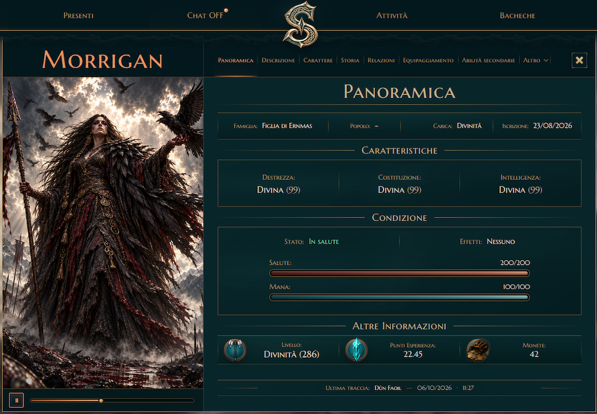Open the Attività menu
Image resolution: width=597 pixels, height=414 pixels.
[x=392, y=16]
